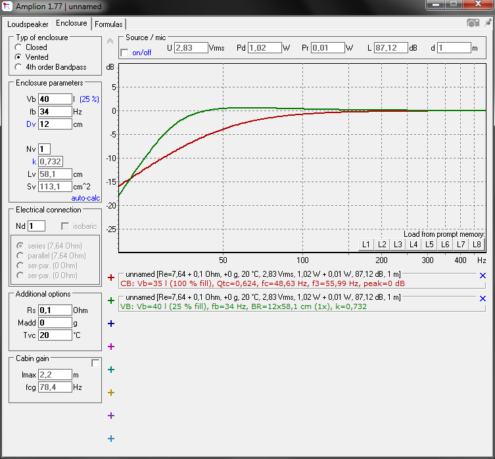Click the microphone distance d field

pos(454,48)
